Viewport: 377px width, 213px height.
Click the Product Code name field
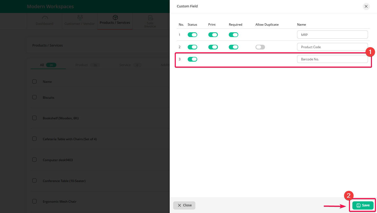pyautogui.click(x=332, y=47)
